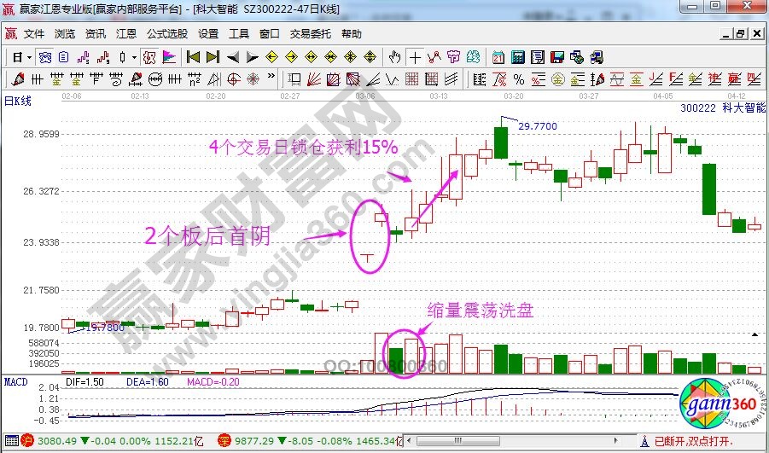This screenshot has width=769, height=453.
Task: Select the compass rose wheel tool
Action: [253, 79]
